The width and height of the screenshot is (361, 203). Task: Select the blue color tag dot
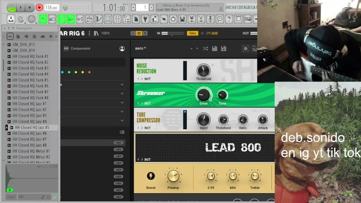click(x=62, y=72)
